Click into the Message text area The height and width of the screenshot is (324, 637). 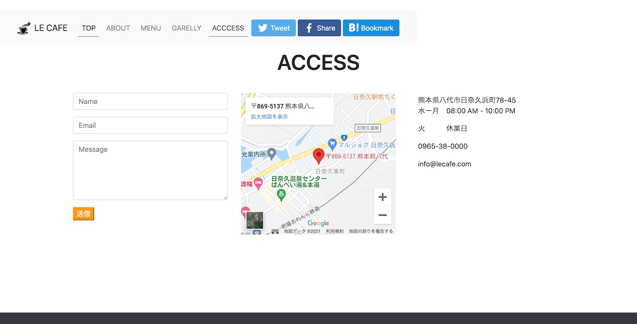pyautogui.click(x=150, y=170)
